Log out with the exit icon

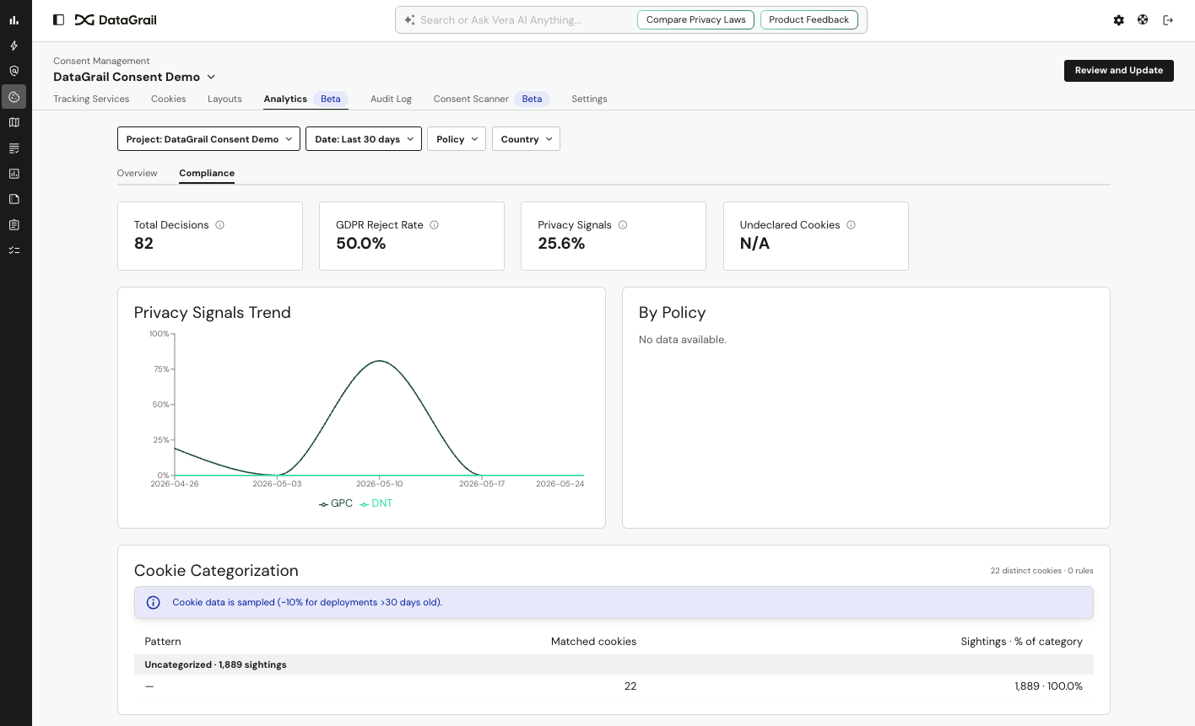point(1168,20)
